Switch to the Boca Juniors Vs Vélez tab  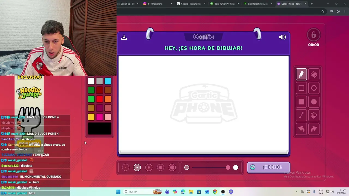tap(224, 4)
